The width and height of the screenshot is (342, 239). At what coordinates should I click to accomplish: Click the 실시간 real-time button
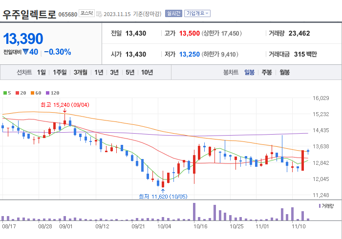[173, 14]
